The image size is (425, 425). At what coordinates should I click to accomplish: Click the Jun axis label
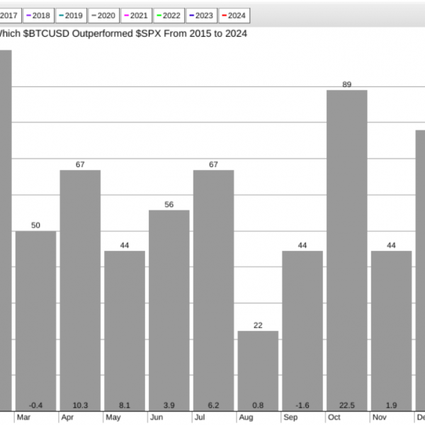(x=157, y=417)
